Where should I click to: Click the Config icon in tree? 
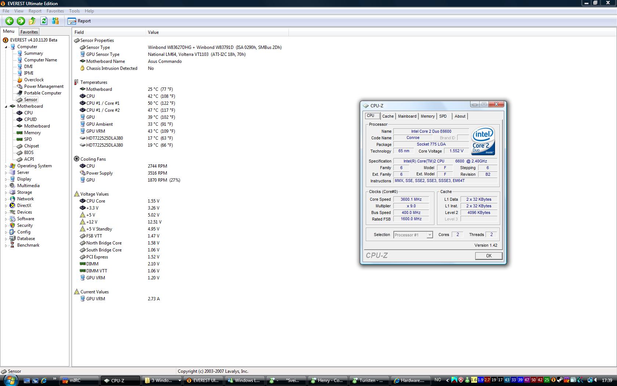pos(12,232)
